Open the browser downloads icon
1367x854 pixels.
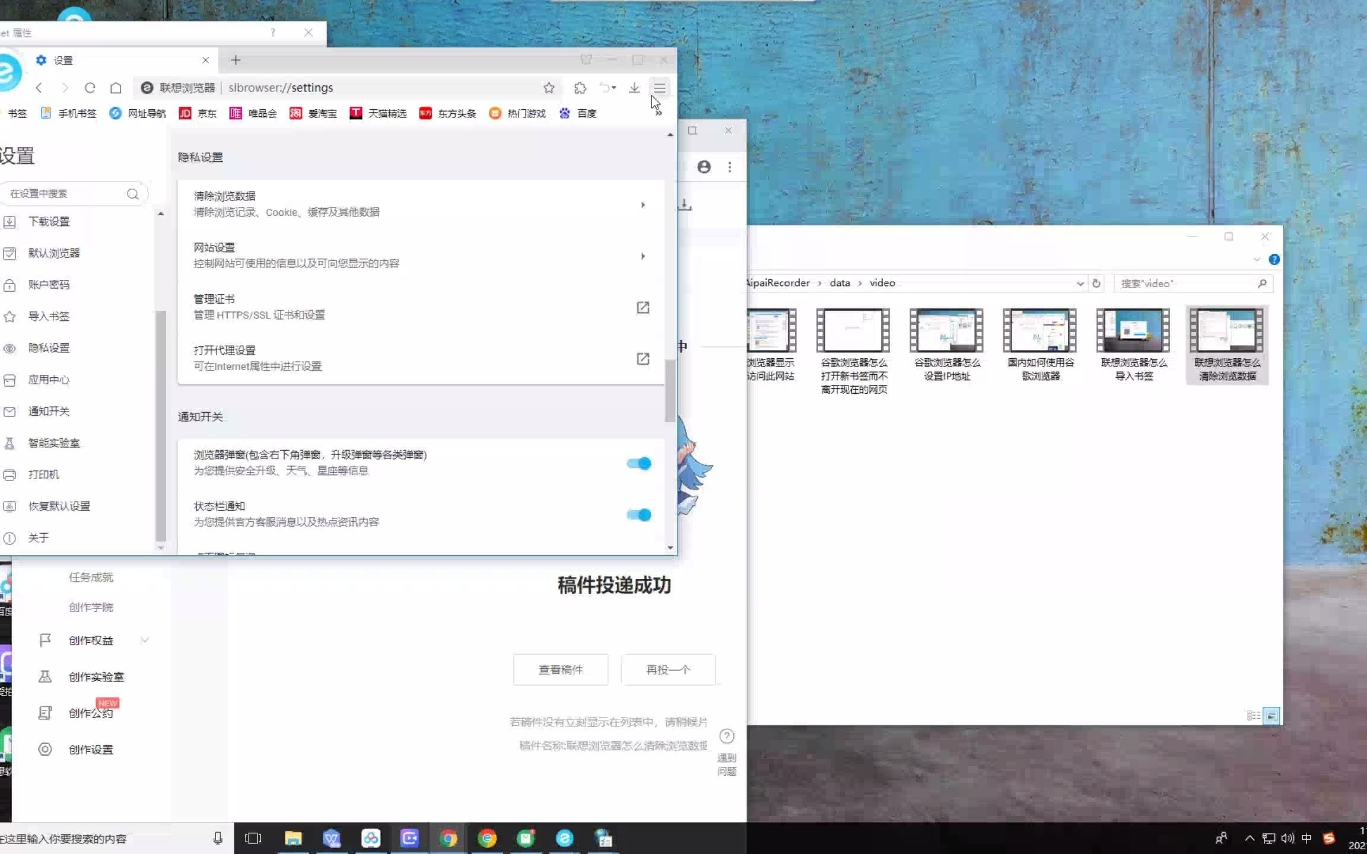[634, 88]
